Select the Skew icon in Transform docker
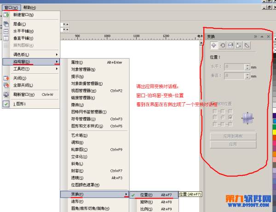276x212 pixels. (x=247, y=45)
